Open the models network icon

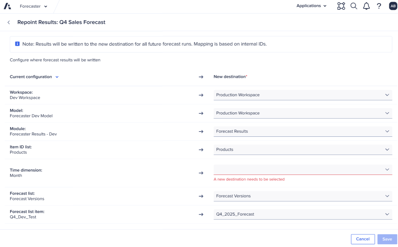(341, 6)
